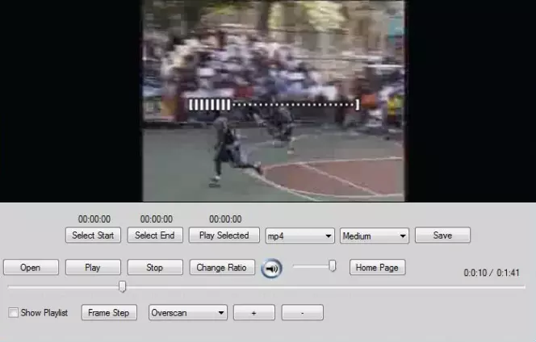The height and width of the screenshot is (342, 536).
Task: Play the selected clip range
Action: (224, 235)
